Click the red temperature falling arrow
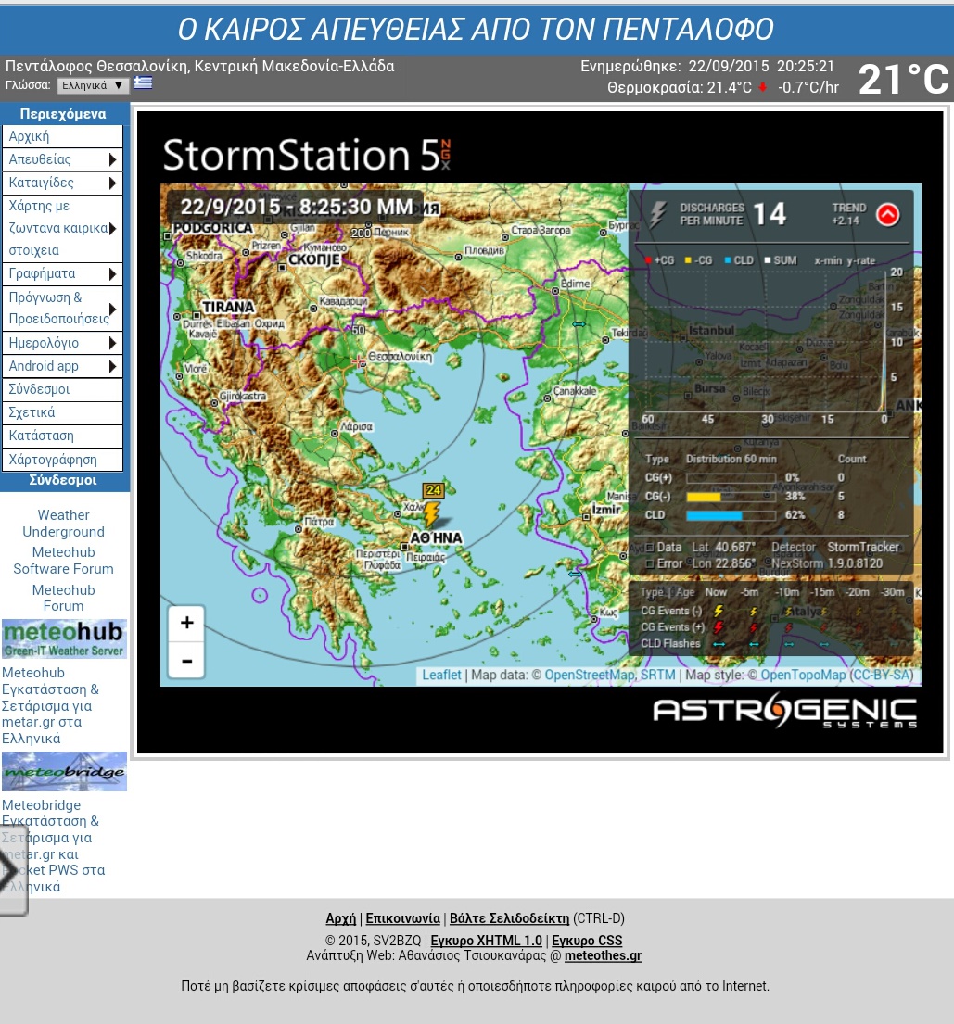Screen dimensions: 954x1024 [x=762, y=87]
